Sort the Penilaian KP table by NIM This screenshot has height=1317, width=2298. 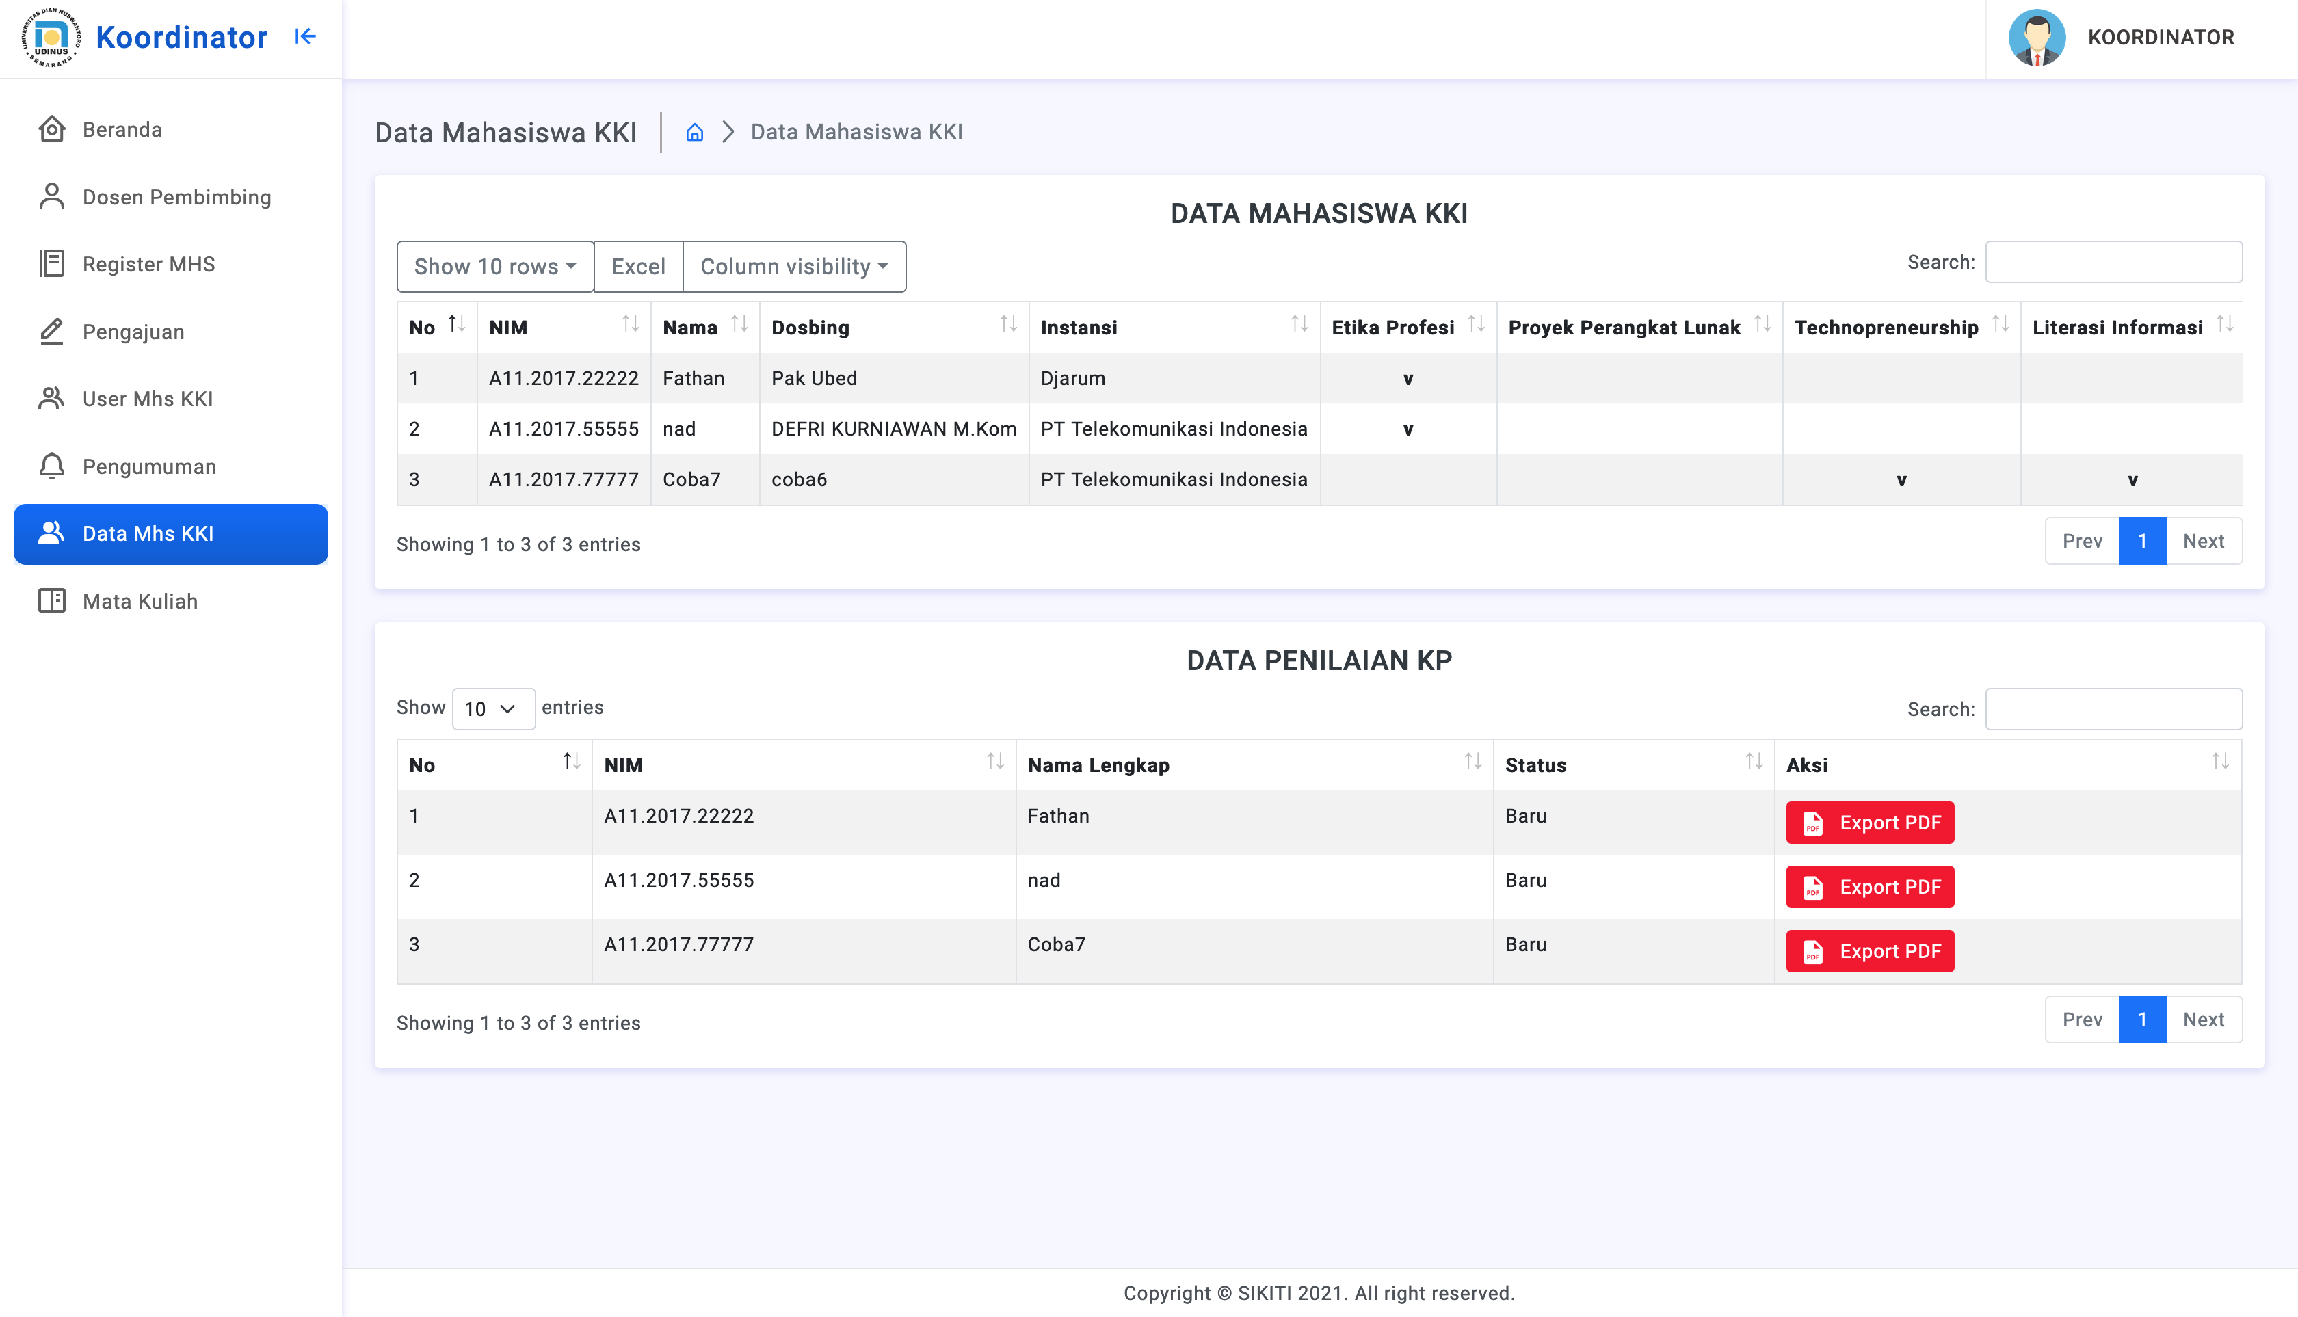pos(804,764)
